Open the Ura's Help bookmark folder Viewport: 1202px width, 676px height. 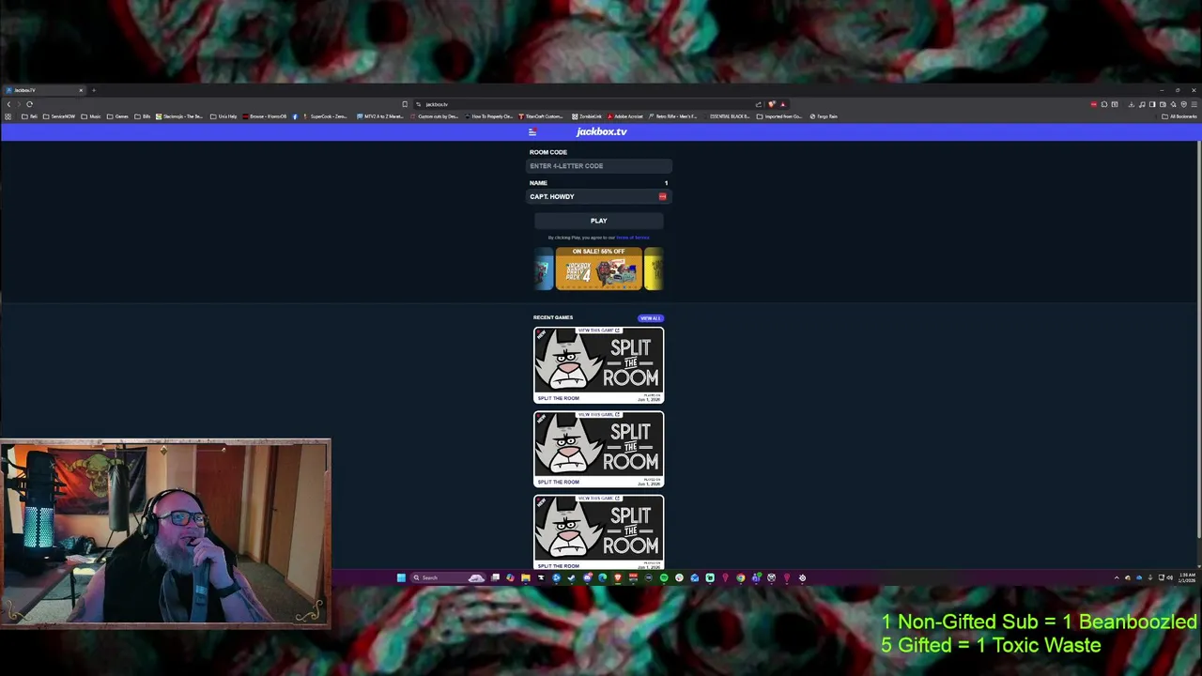(223, 116)
